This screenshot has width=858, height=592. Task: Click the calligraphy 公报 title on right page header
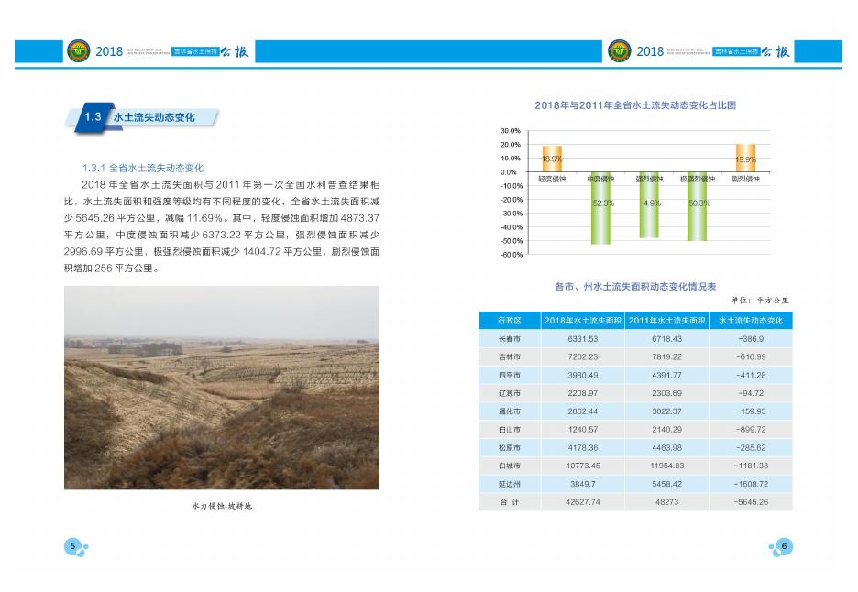tap(775, 51)
